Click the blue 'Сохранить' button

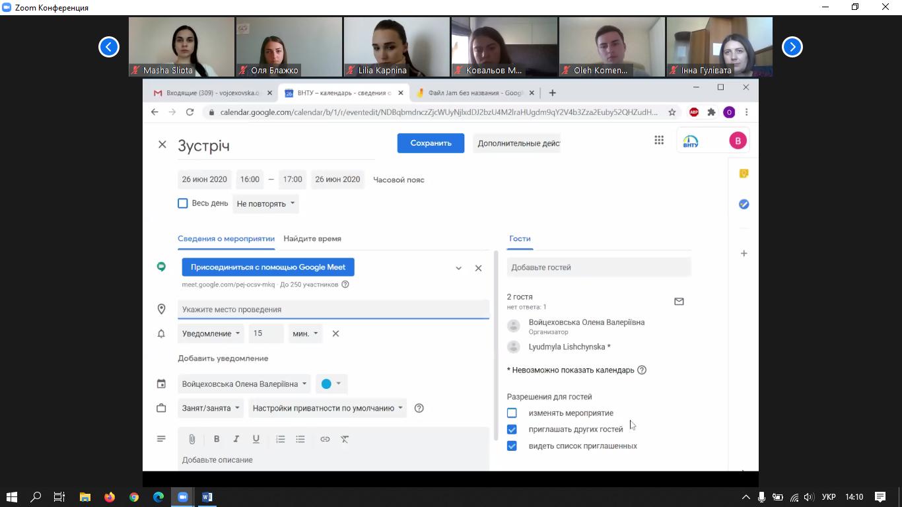431,143
